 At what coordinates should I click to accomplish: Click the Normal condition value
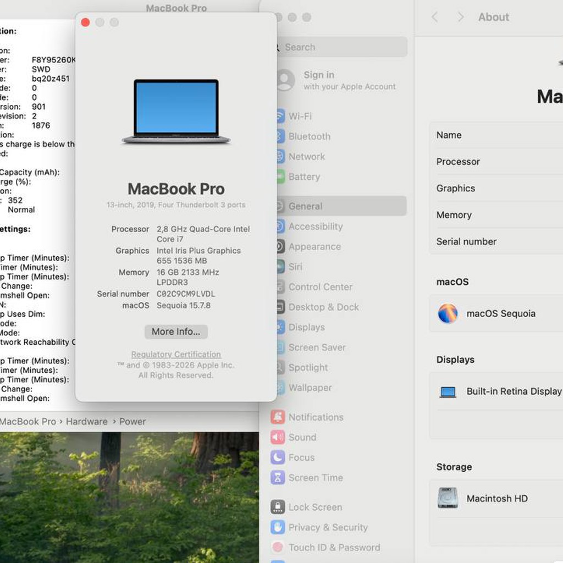coord(21,209)
